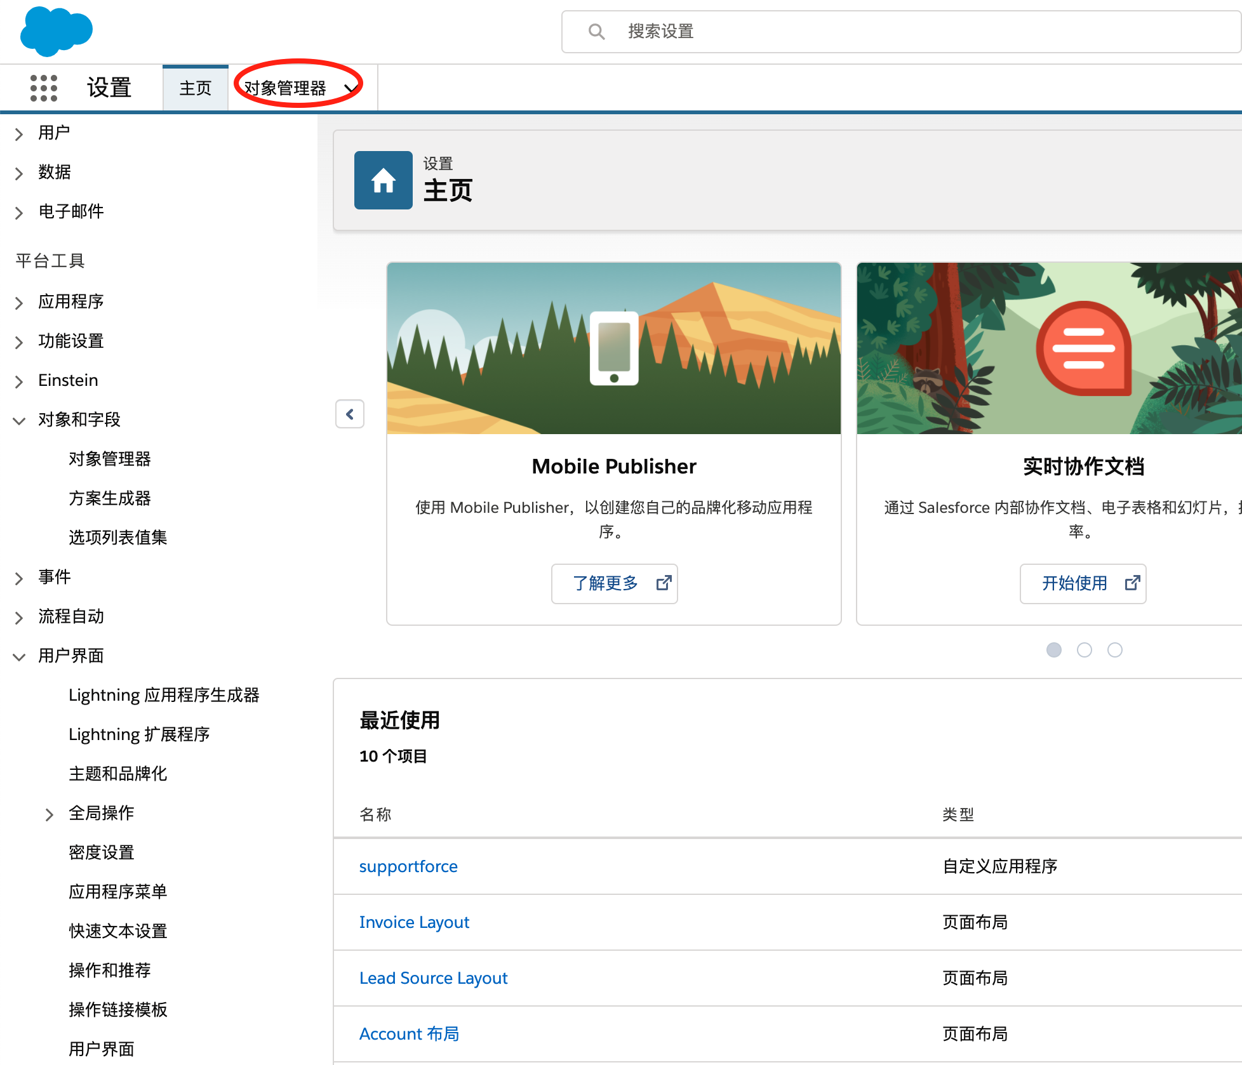Switch to the 对象管理器 tab
Screen dimensions: 1242x1065
click(x=285, y=88)
